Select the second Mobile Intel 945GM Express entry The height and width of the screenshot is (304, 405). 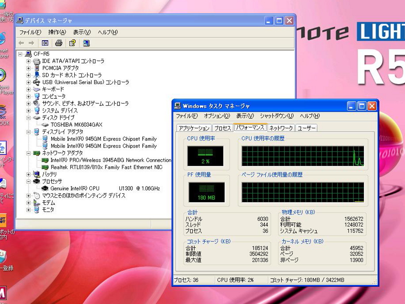point(104,146)
